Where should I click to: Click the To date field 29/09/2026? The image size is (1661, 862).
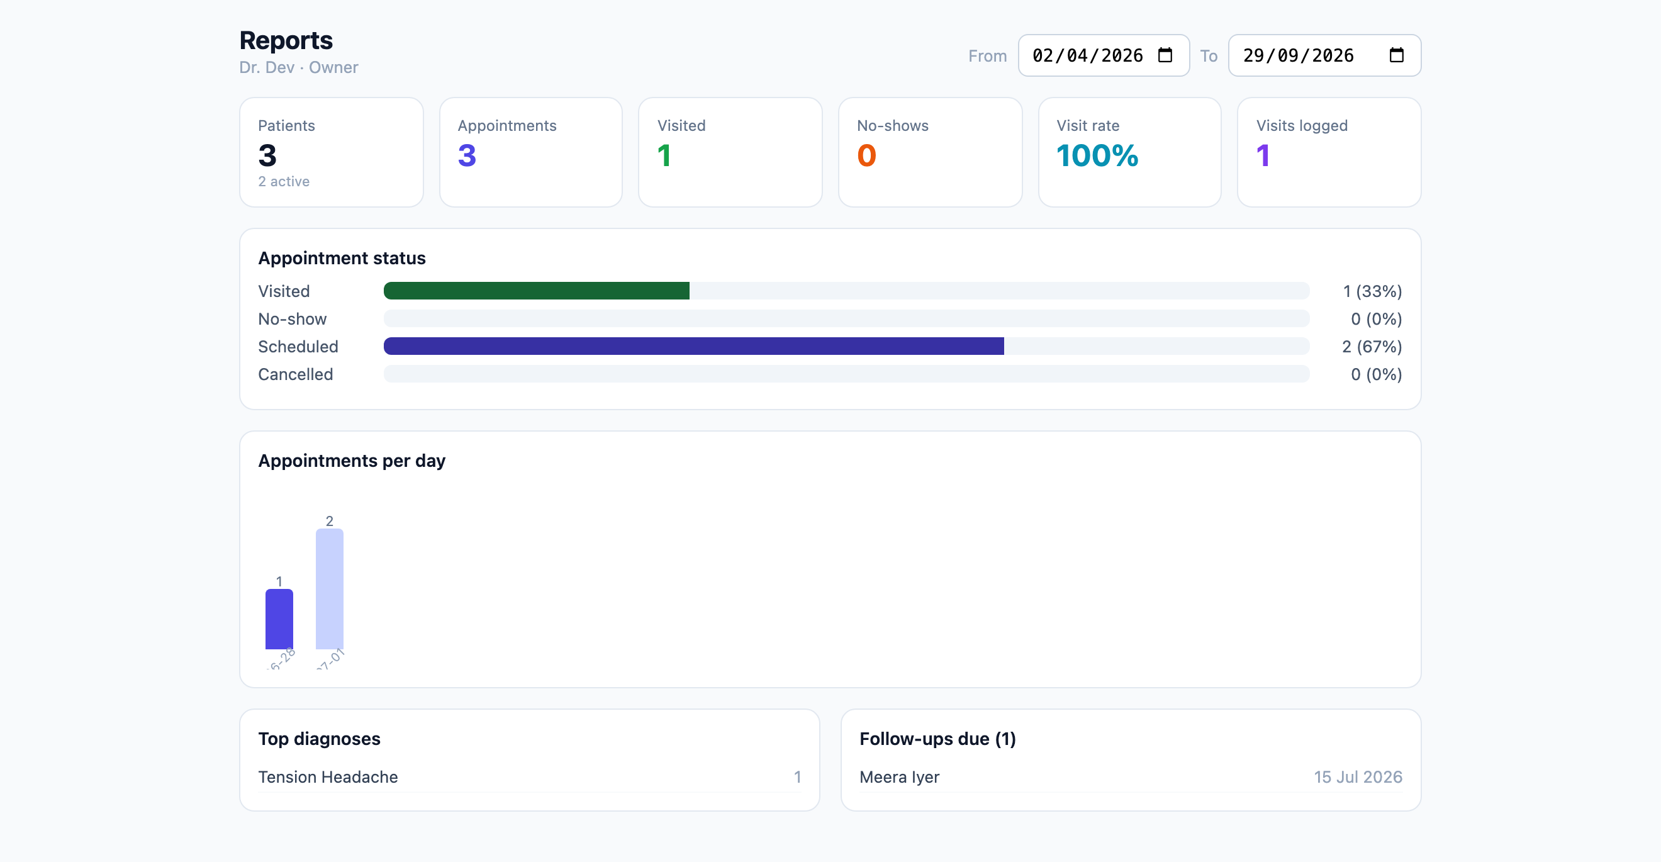[1324, 55]
